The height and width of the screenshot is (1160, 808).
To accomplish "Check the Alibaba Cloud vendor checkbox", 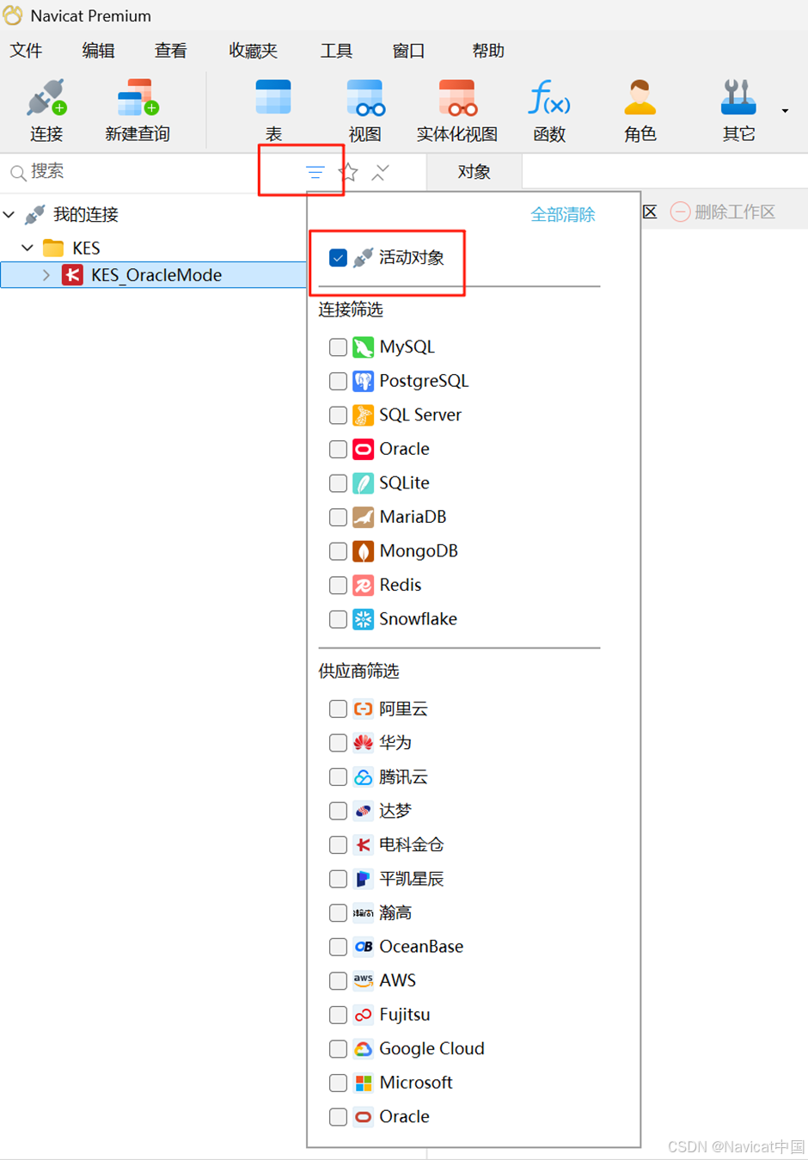I will click(338, 709).
